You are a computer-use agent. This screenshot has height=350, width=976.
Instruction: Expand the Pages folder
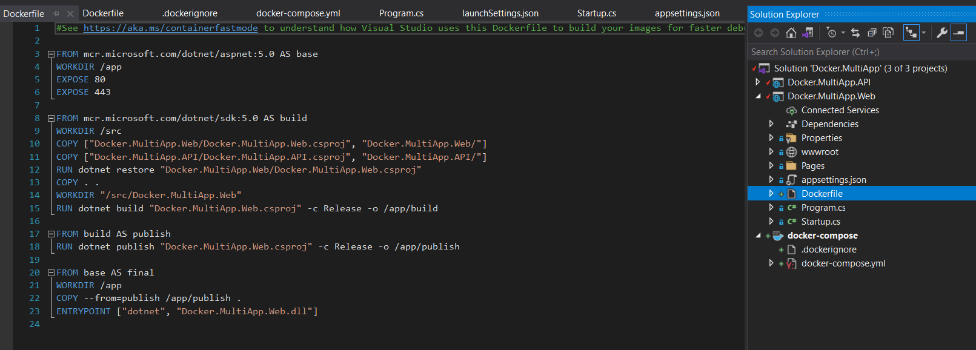point(771,165)
